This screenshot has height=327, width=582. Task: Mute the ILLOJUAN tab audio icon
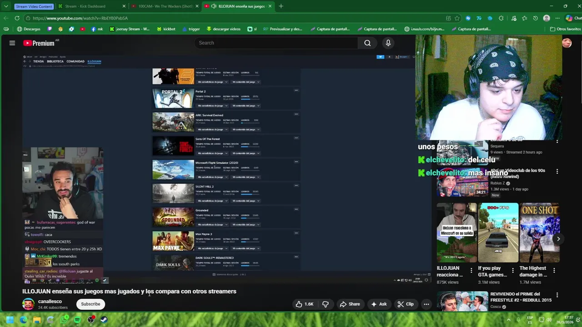(214, 6)
